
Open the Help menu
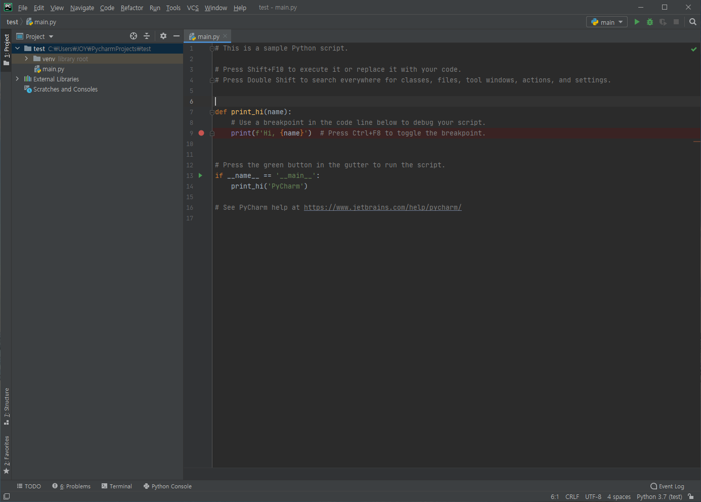240,8
